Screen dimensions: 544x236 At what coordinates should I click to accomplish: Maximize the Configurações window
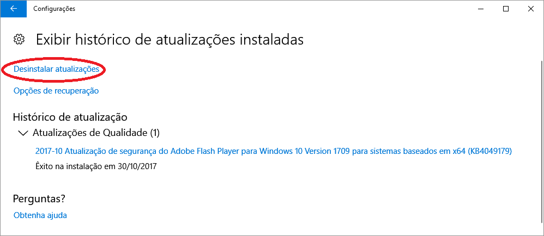pyautogui.click(x=505, y=9)
